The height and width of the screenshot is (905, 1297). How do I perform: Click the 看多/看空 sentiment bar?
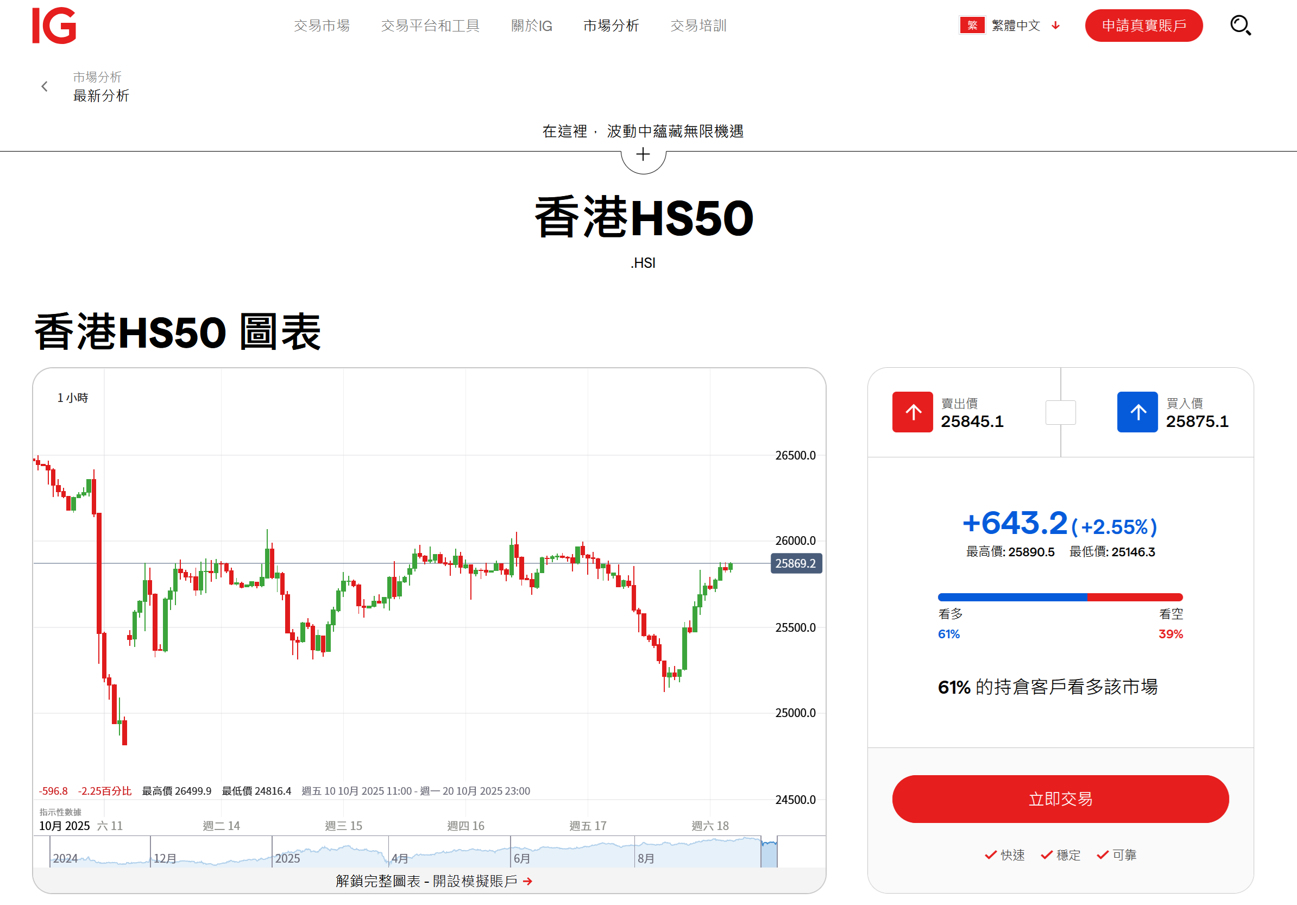point(1060,596)
